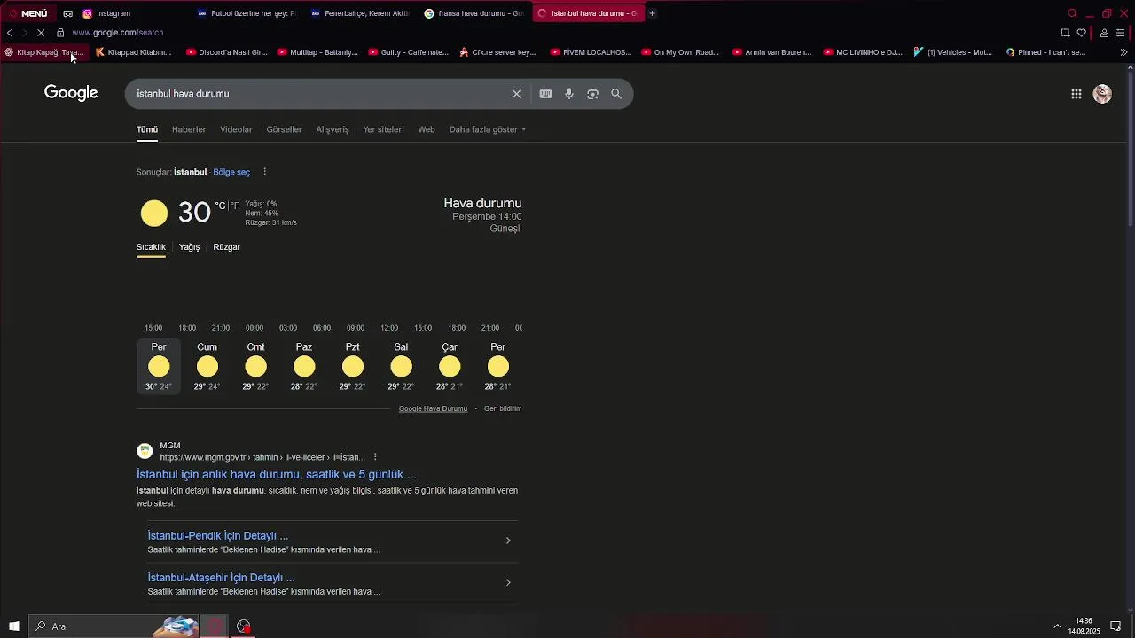Image resolution: width=1135 pixels, height=638 pixels.
Task: Open the Pinned - I can't se... bookmark
Action: [x=1045, y=52]
